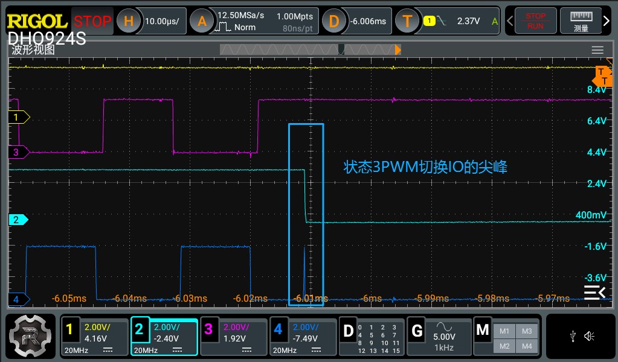This screenshot has height=362, width=618.
Task: Open the trigger T settings circle
Action: click(407, 19)
